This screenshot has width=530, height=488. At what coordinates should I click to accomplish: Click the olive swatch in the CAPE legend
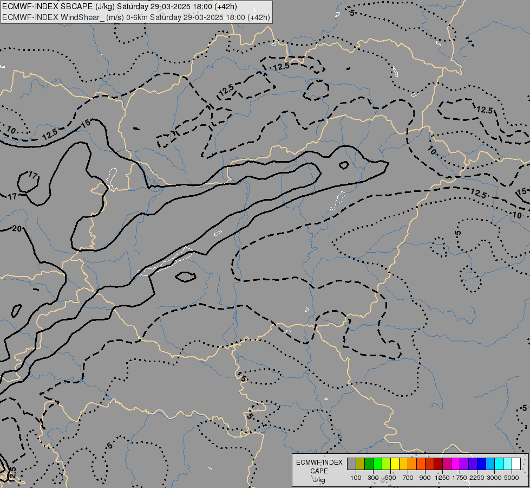pos(361,464)
